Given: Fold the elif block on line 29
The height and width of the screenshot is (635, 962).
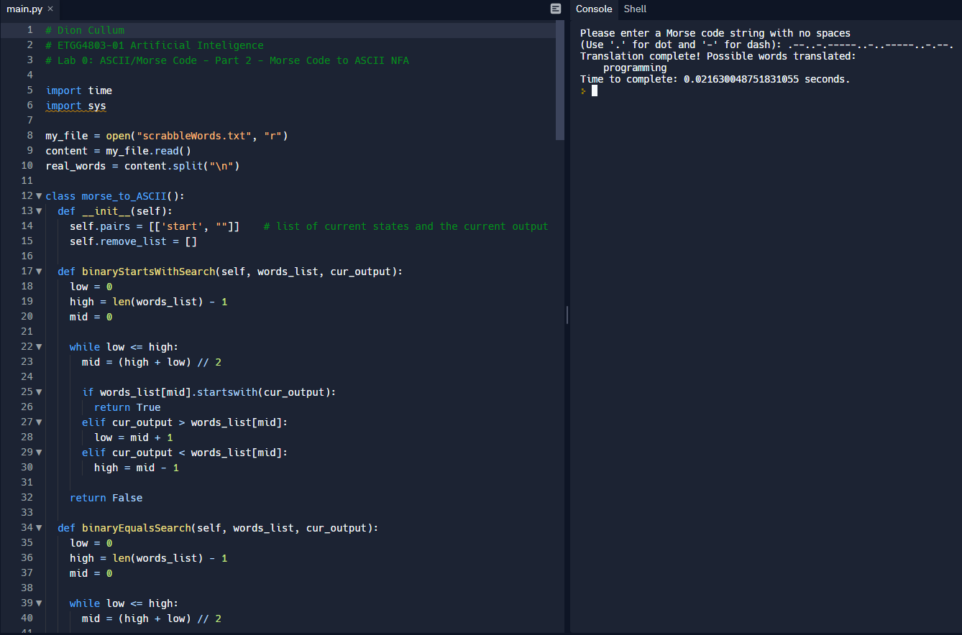Looking at the screenshot, I should (39, 453).
